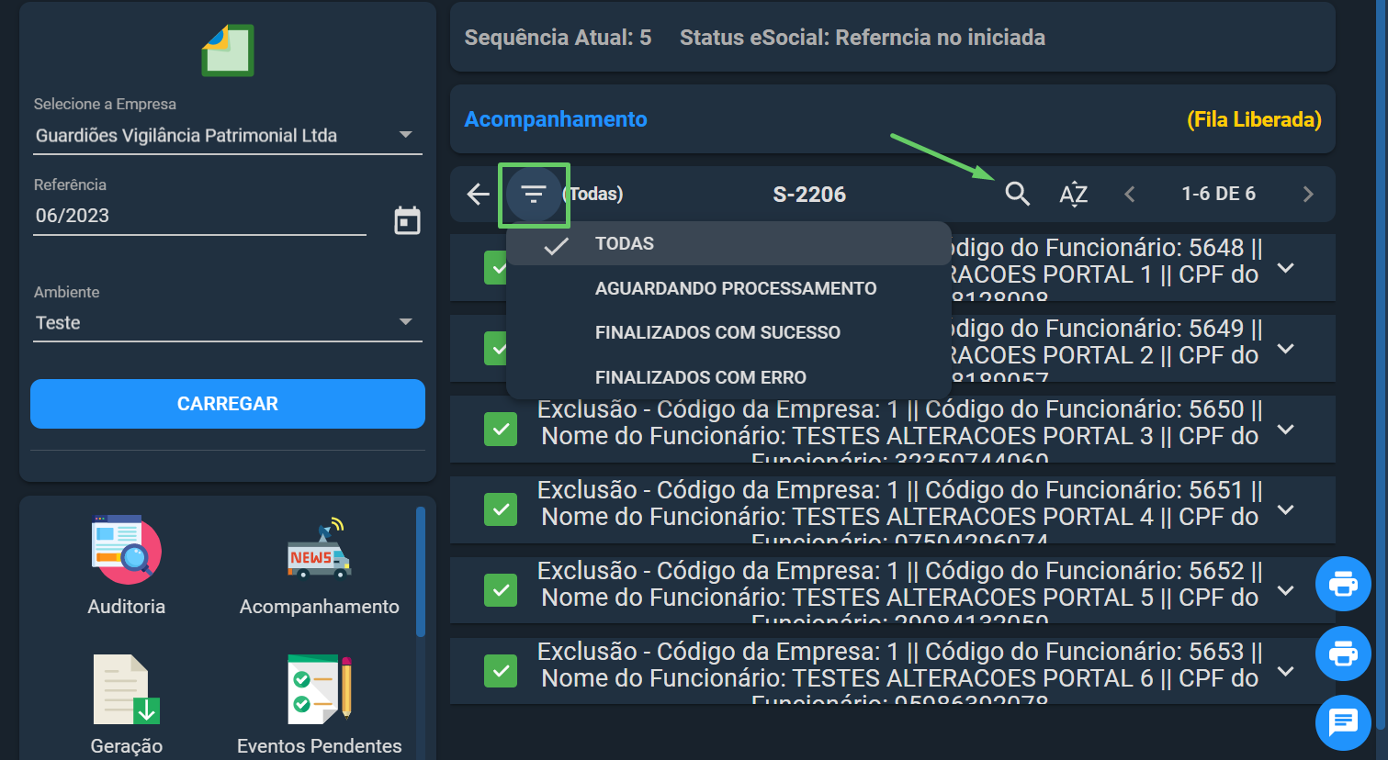Click the lower blue printer button
The height and width of the screenshot is (760, 1388).
point(1343,654)
